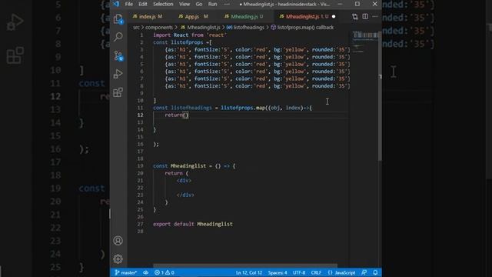Click the vertical editor scrollbar
Viewport: 492px width, 277px height.
(380, 96)
